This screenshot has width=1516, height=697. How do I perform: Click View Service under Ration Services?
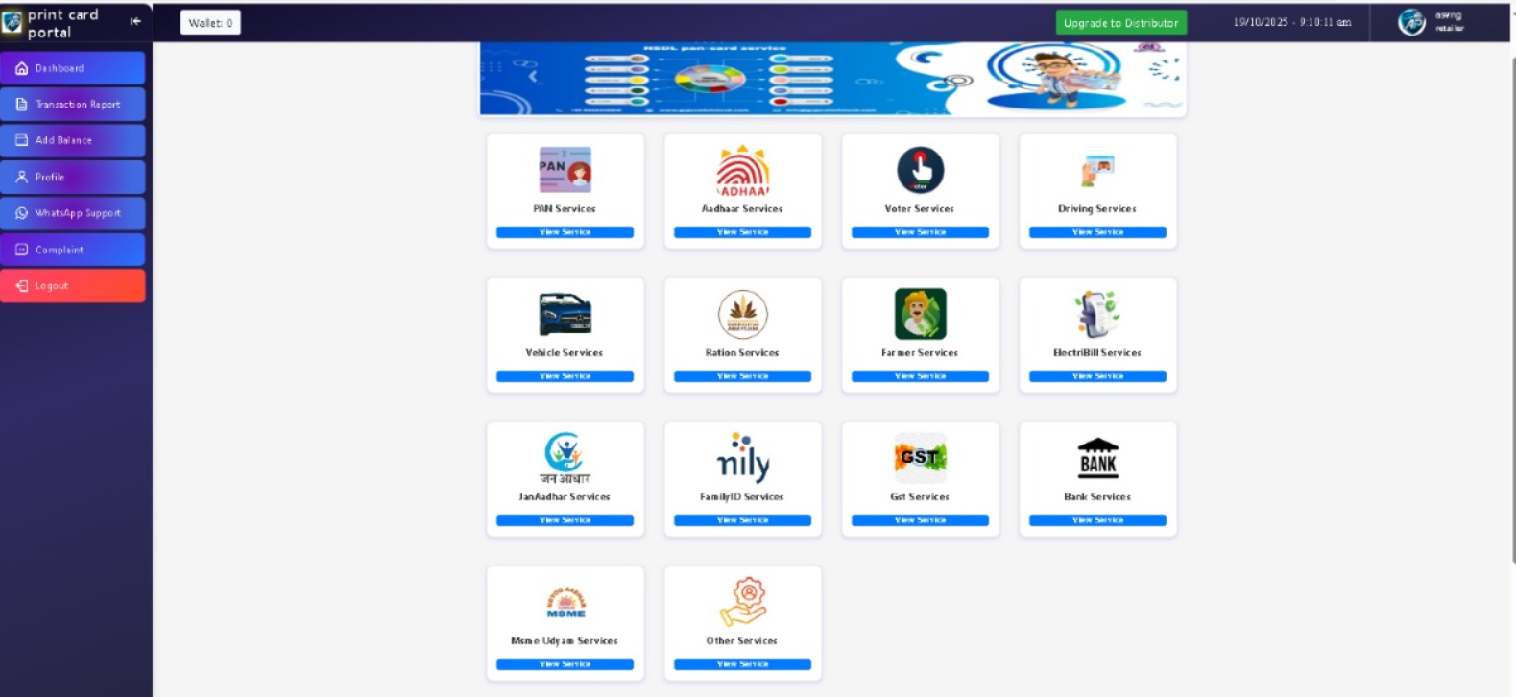(x=742, y=376)
